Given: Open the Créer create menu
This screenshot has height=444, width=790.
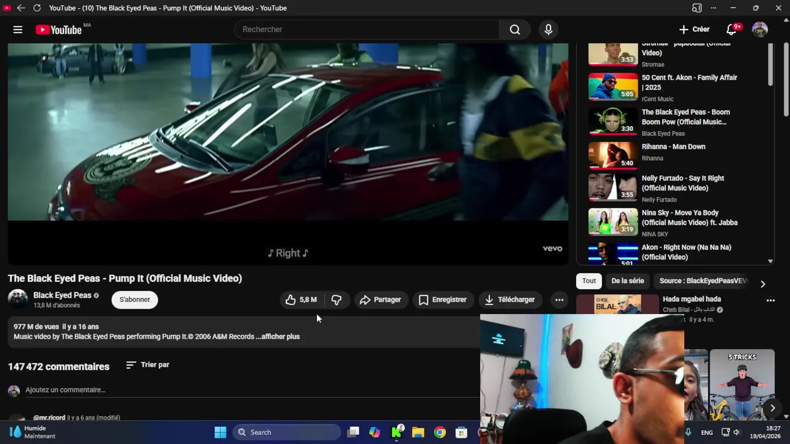Looking at the screenshot, I should point(694,30).
